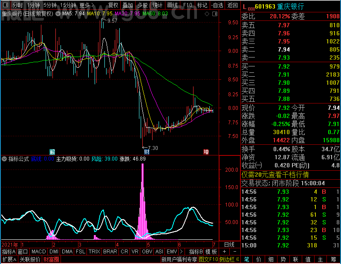
Task: Switch indicator to FSL
Action: [81, 252]
